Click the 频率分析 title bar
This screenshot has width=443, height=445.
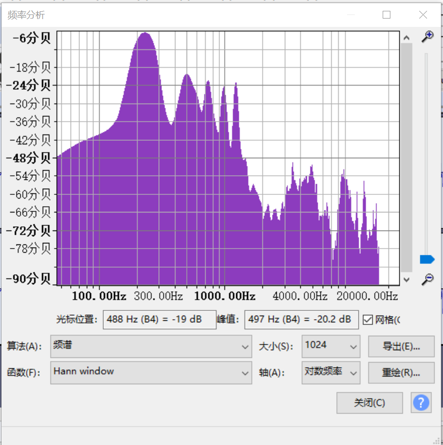point(155,15)
